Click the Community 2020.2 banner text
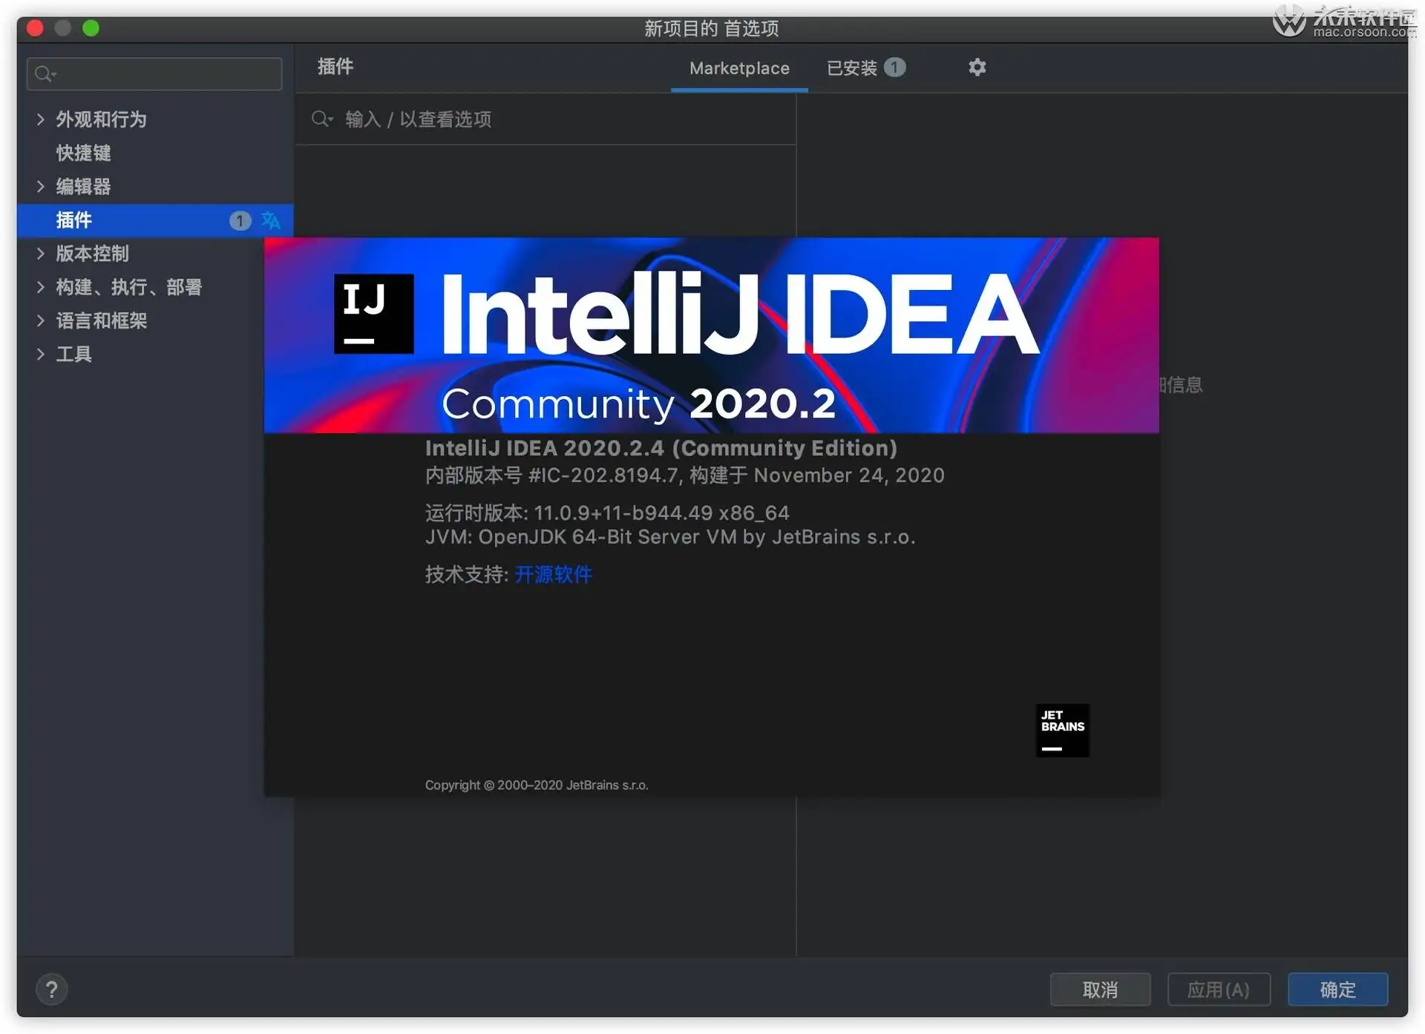Screen dimensions: 1425x1034 [x=638, y=404]
